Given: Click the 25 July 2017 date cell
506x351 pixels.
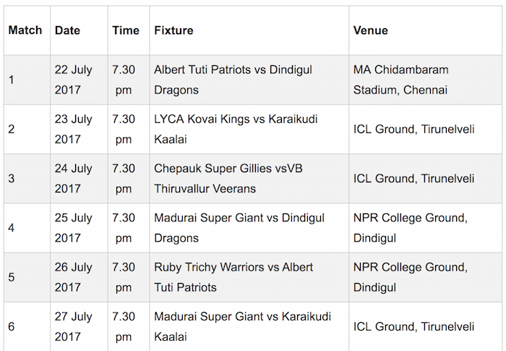Looking at the screenshot, I should pyautogui.click(x=74, y=227).
